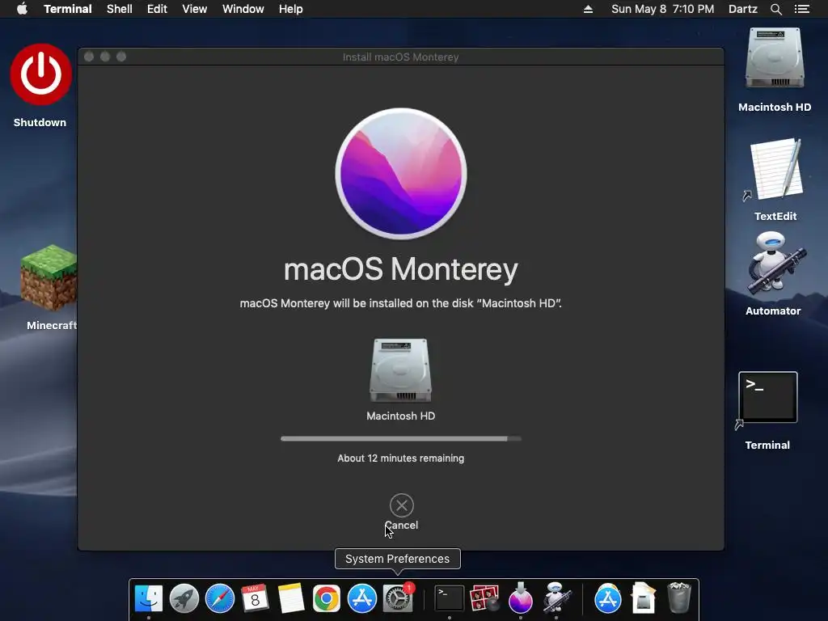The width and height of the screenshot is (828, 621).
Task: Open the Trash in the Dock
Action: (x=679, y=598)
